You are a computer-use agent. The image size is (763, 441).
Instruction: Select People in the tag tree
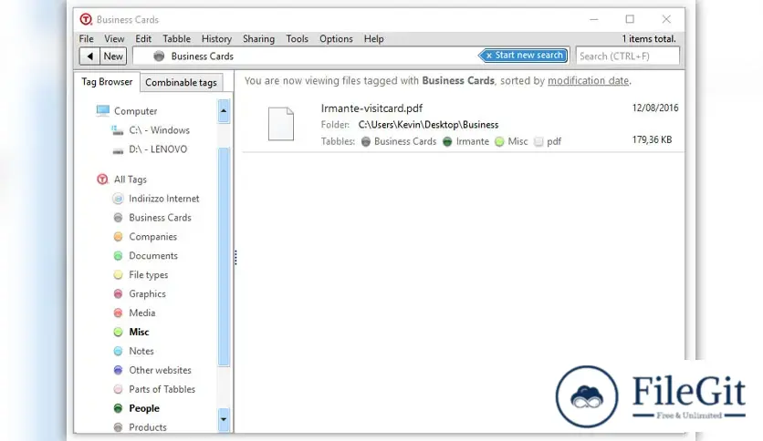(144, 408)
